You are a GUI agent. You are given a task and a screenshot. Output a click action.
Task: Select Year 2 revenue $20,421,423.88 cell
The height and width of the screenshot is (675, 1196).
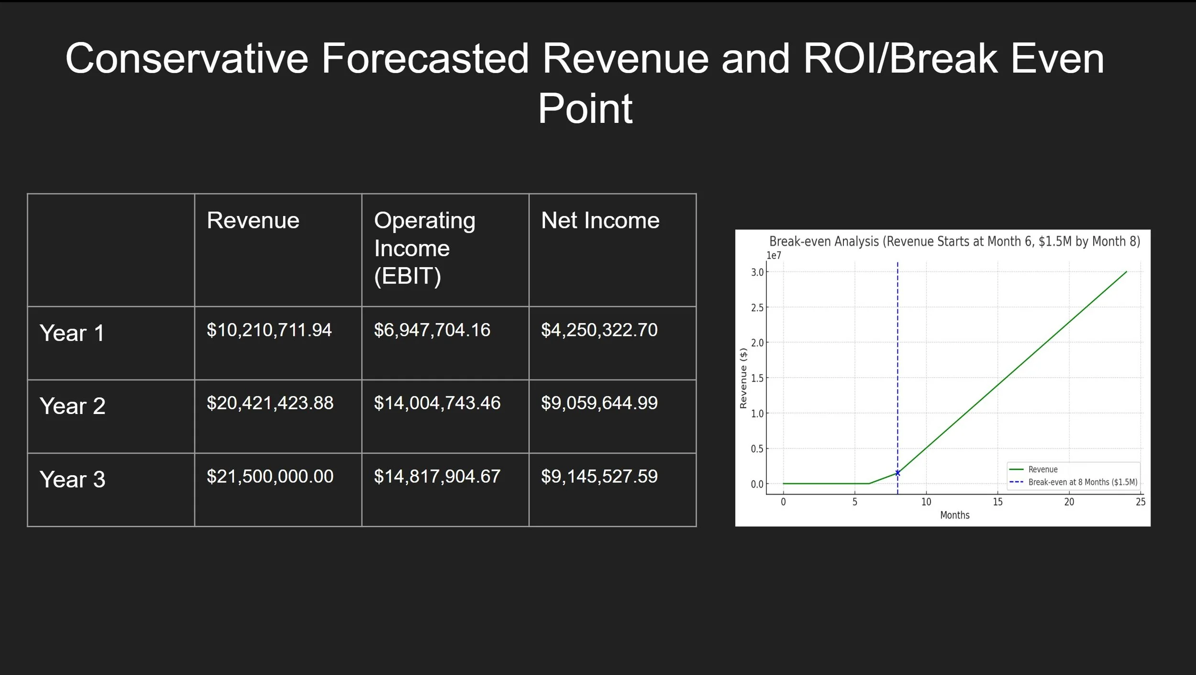270,403
